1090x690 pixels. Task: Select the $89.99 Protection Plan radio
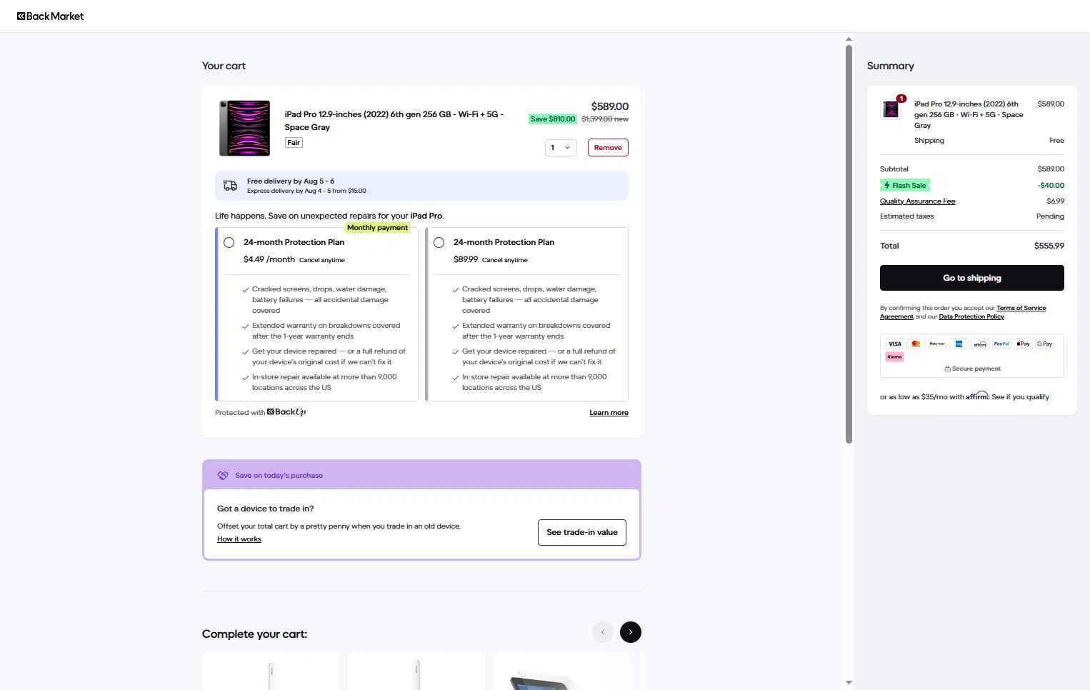pyautogui.click(x=439, y=242)
